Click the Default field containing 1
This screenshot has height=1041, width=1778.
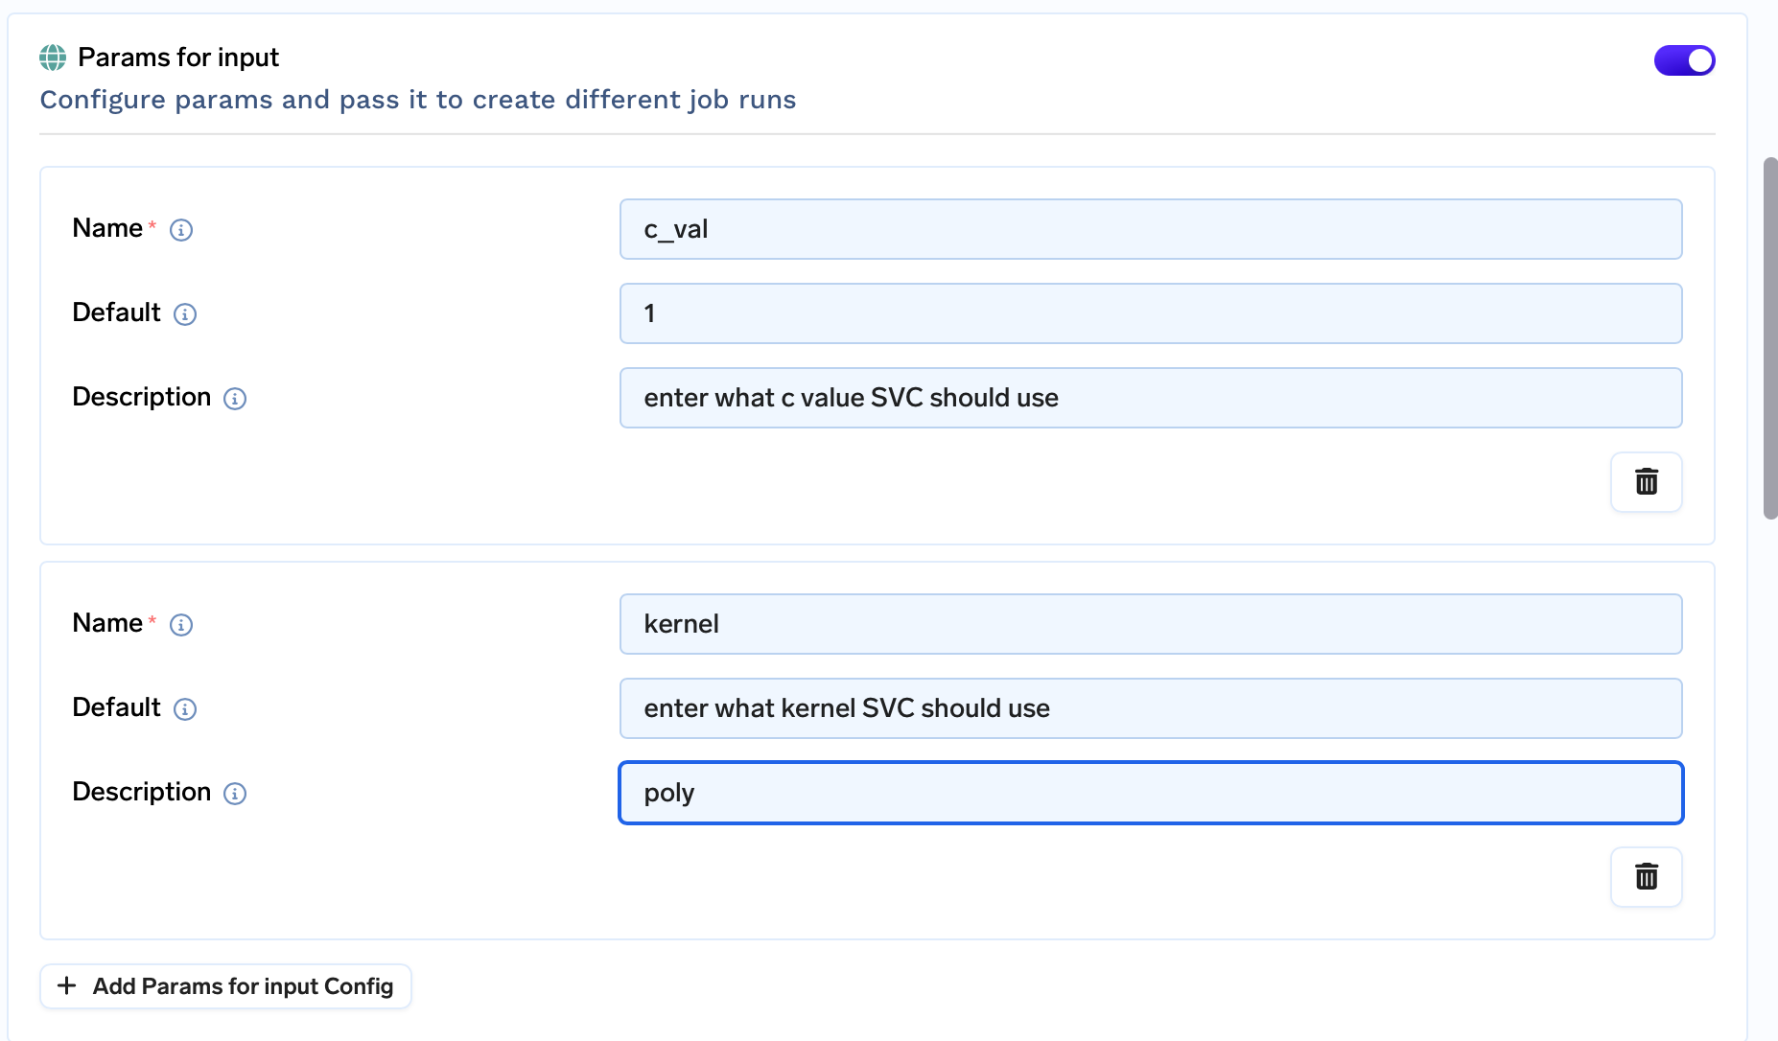(x=1150, y=313)
